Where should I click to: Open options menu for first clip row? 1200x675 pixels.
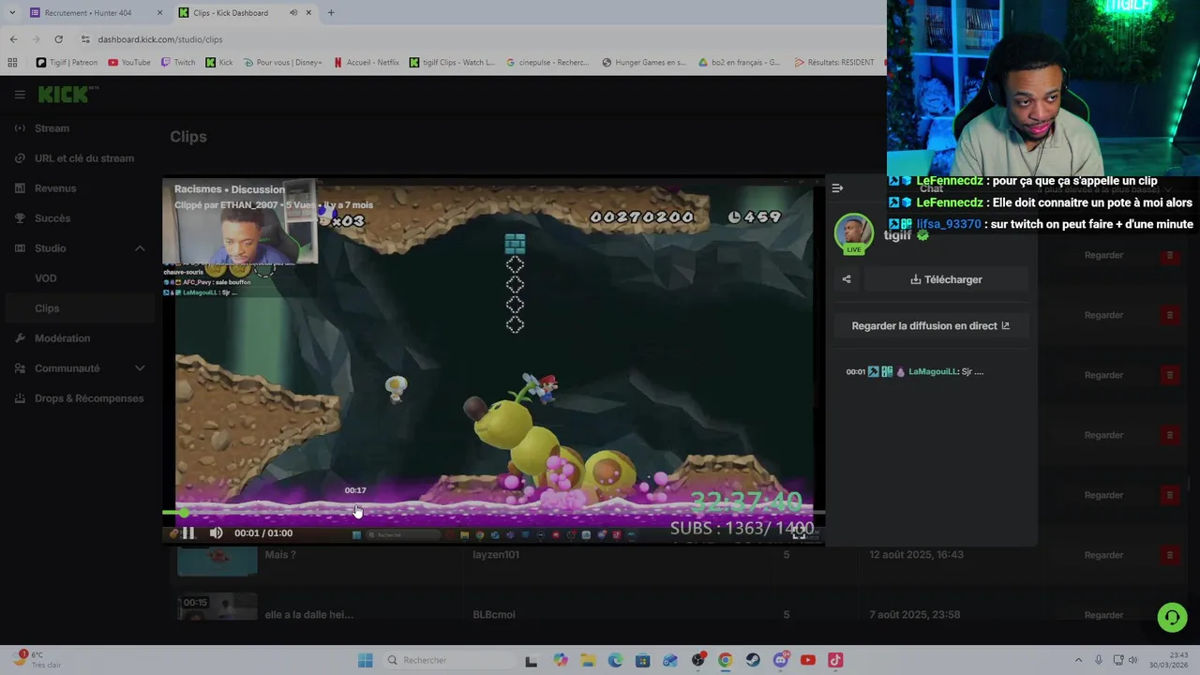(1169, 255)
